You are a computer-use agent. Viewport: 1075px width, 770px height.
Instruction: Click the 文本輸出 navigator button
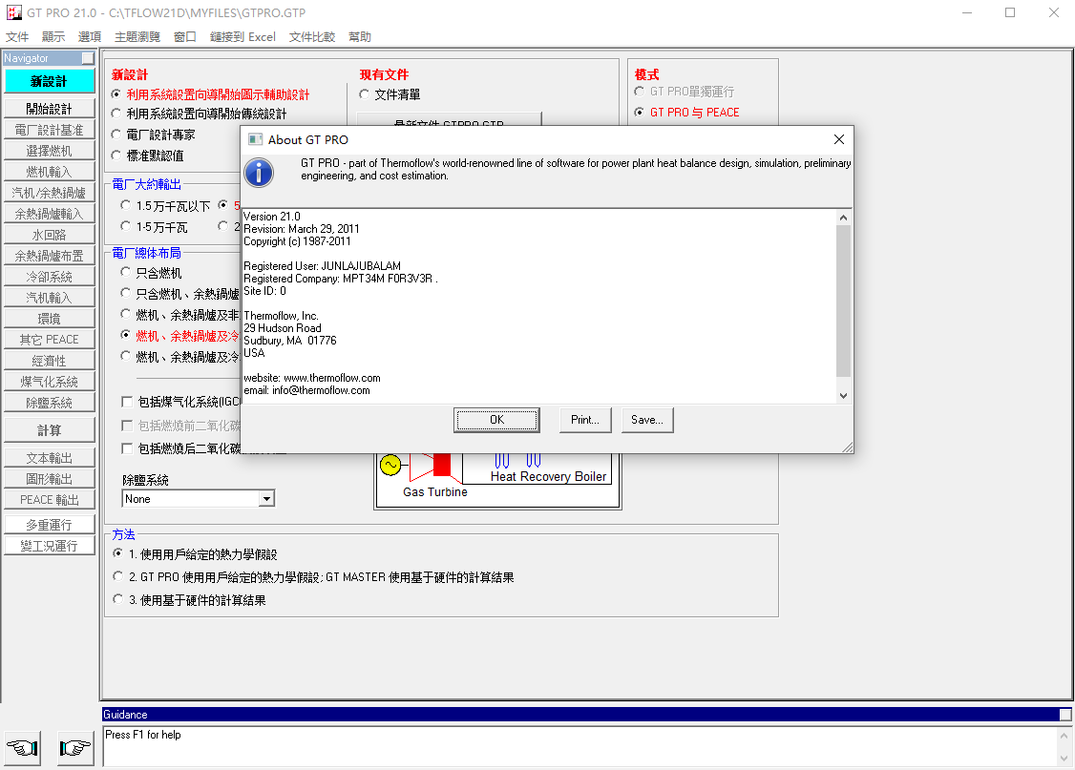click(50, 458)
